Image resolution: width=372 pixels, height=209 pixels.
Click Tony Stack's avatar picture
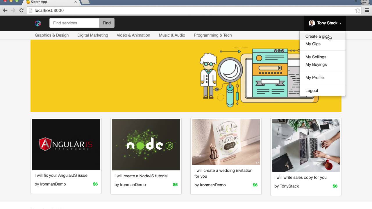(312, 23)
